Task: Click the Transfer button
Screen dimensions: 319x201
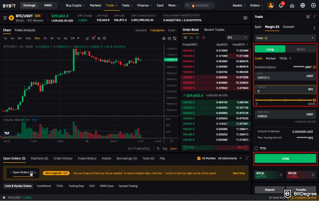Action: 301,190
